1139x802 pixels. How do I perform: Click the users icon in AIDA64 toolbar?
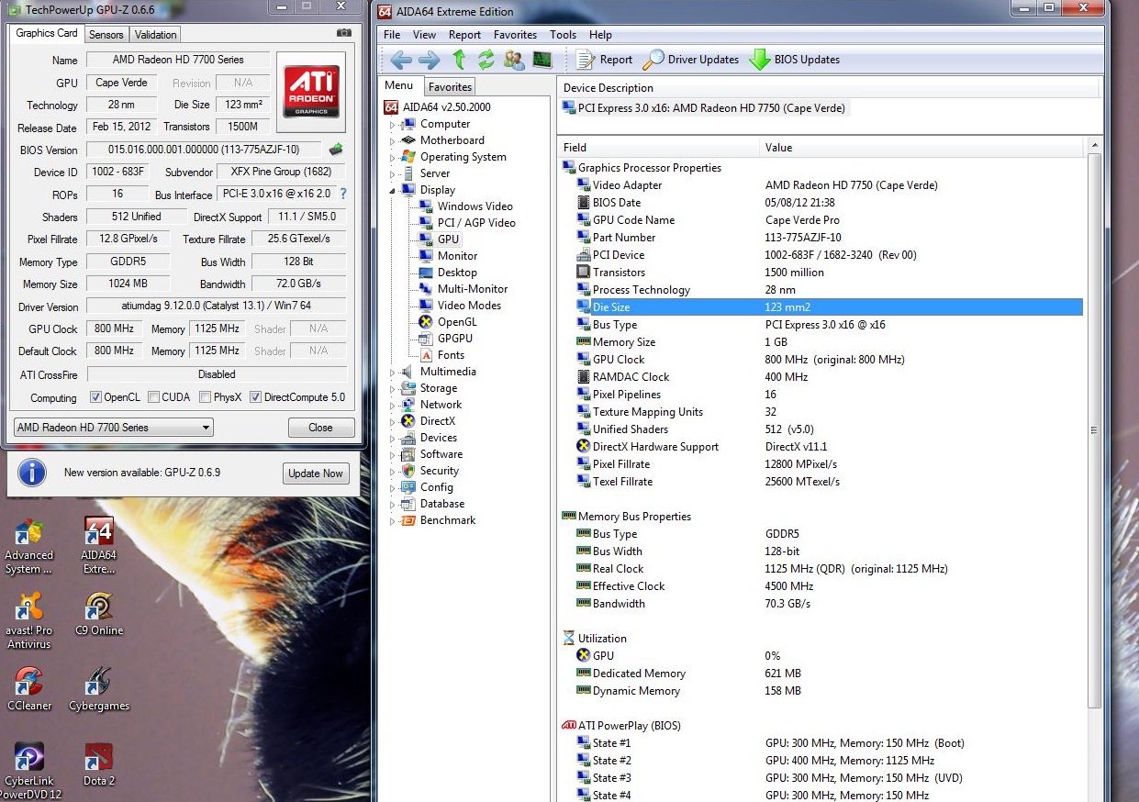[514, 60]
